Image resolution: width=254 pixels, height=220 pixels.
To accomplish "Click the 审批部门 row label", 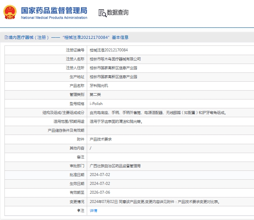I will [77, 166].
